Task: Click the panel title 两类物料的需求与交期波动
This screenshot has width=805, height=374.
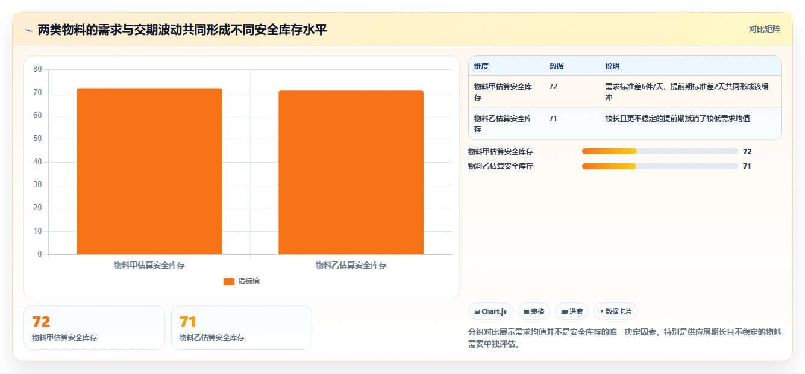Action: tap(182, 30)
